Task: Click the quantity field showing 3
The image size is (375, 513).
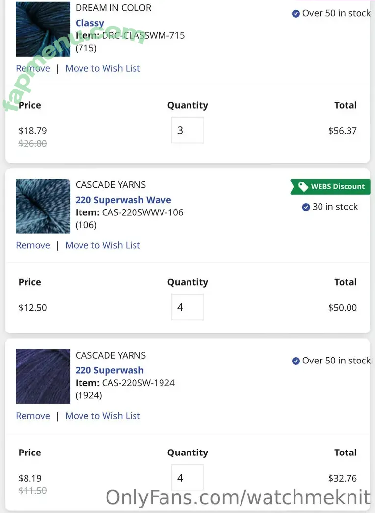Action: pyautogui.click(x=187, y=130)
